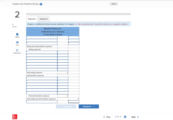Click the Total selling and administrative expenses value

74,99
